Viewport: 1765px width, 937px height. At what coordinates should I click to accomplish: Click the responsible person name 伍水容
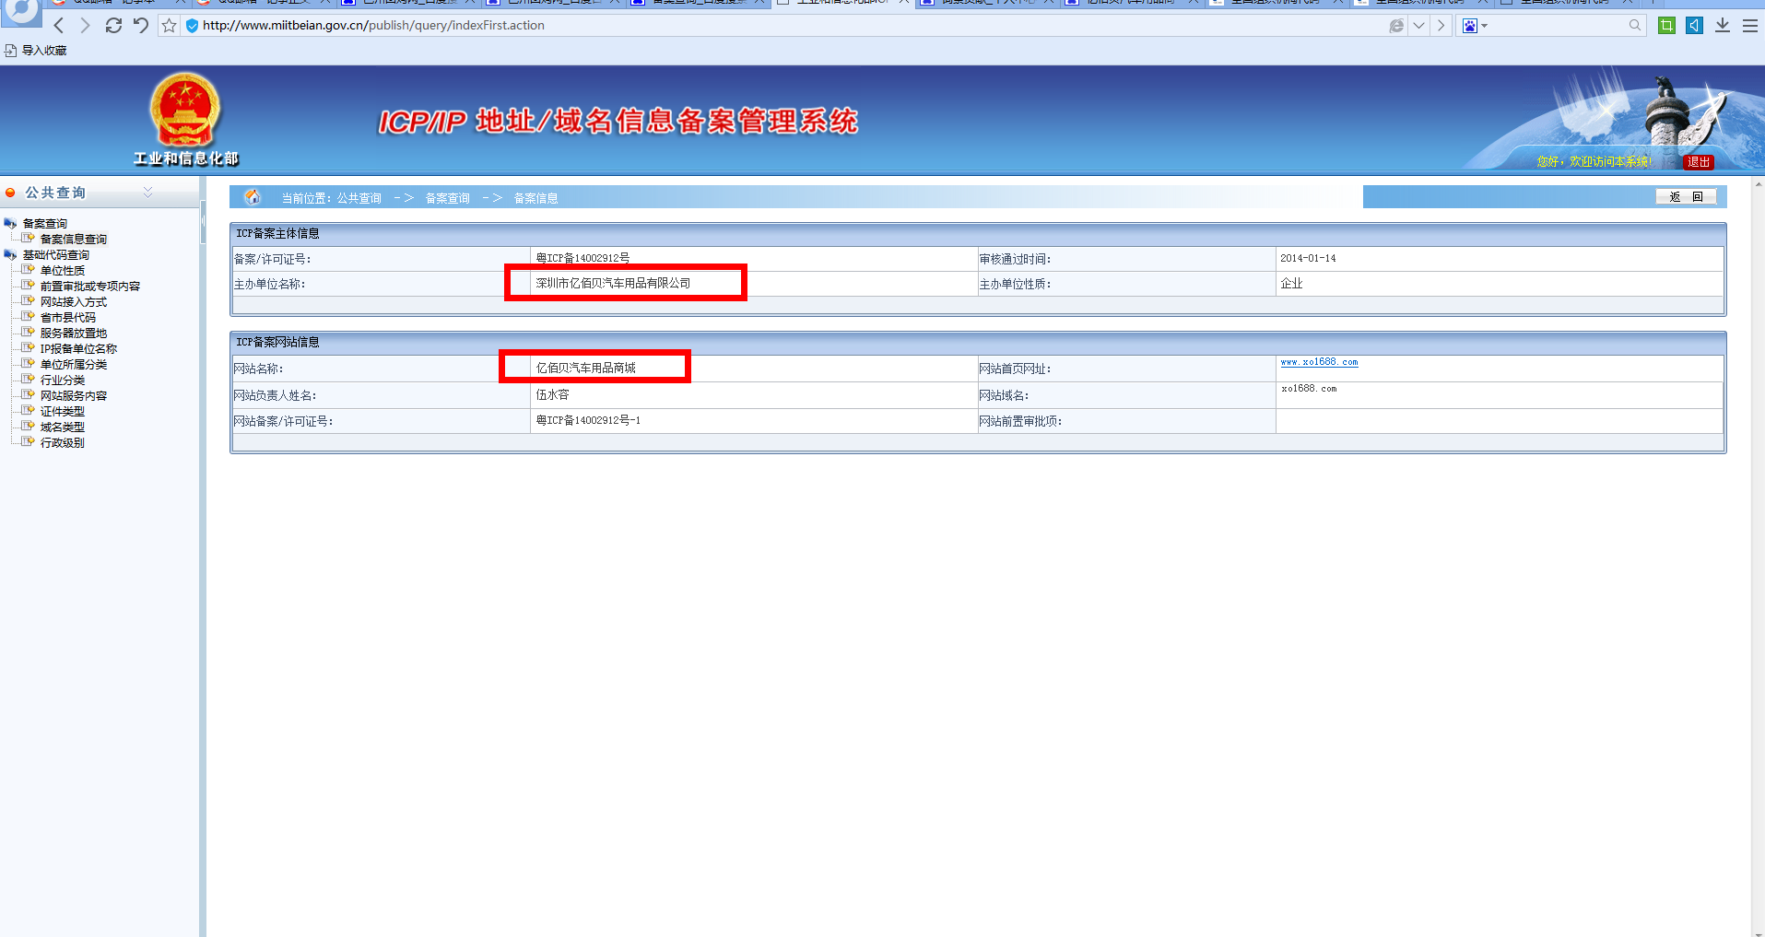pyautogui.click(x=552, y=394)
